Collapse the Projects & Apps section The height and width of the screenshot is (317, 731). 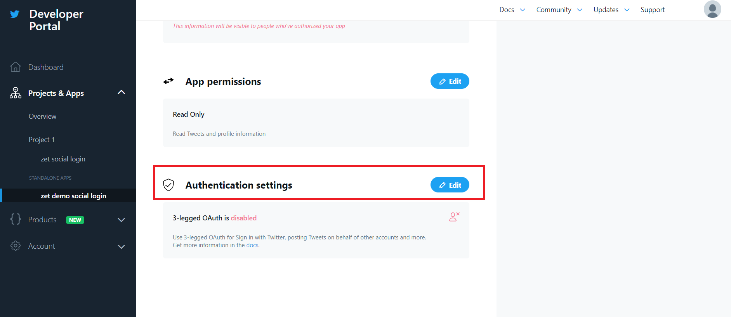pyautogui.click(x=122, y=92)
